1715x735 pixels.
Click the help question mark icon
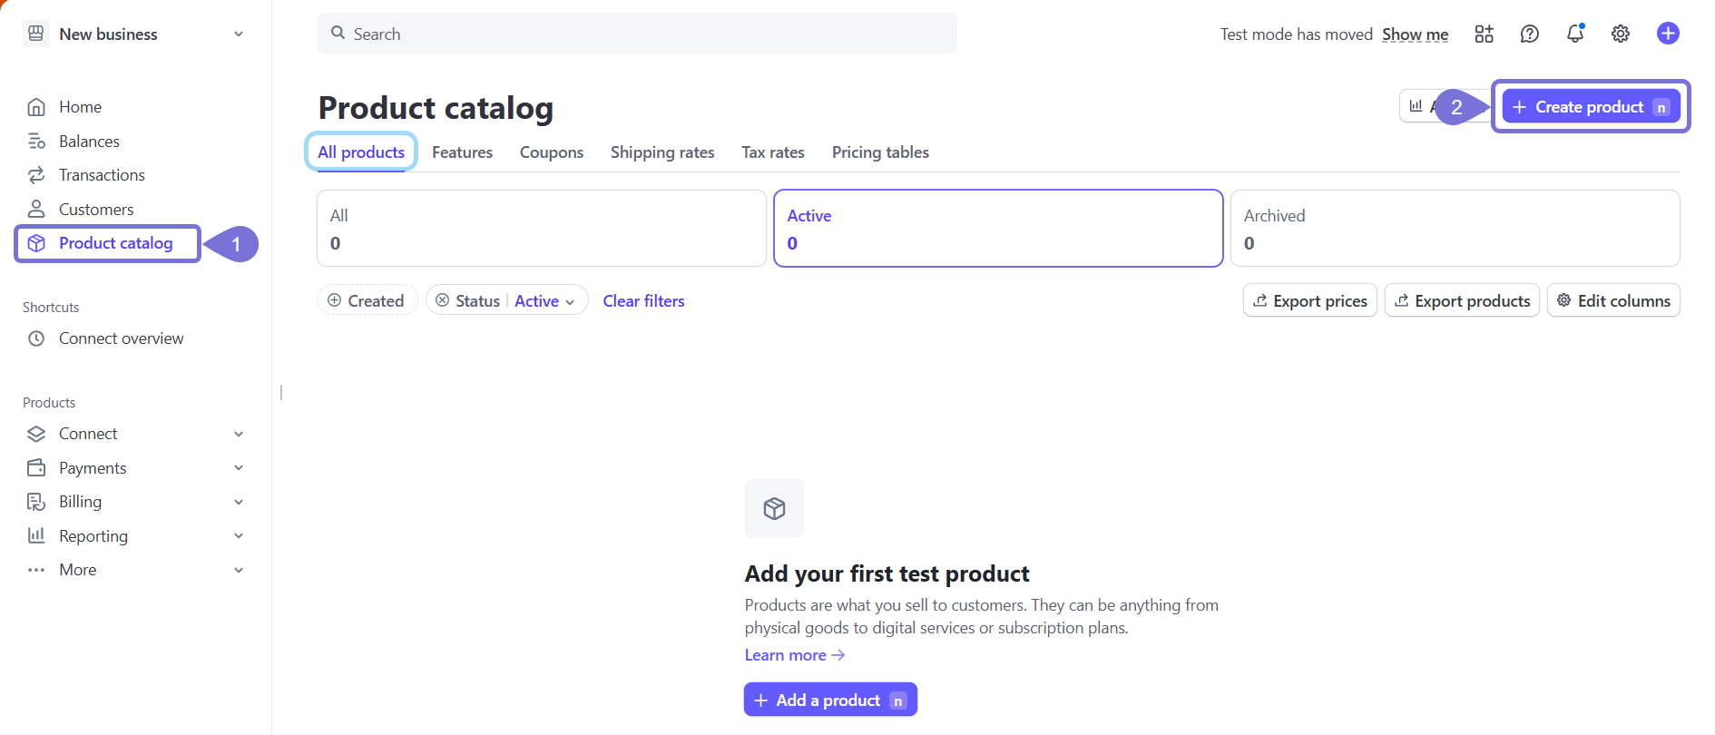click(1529, 34)
